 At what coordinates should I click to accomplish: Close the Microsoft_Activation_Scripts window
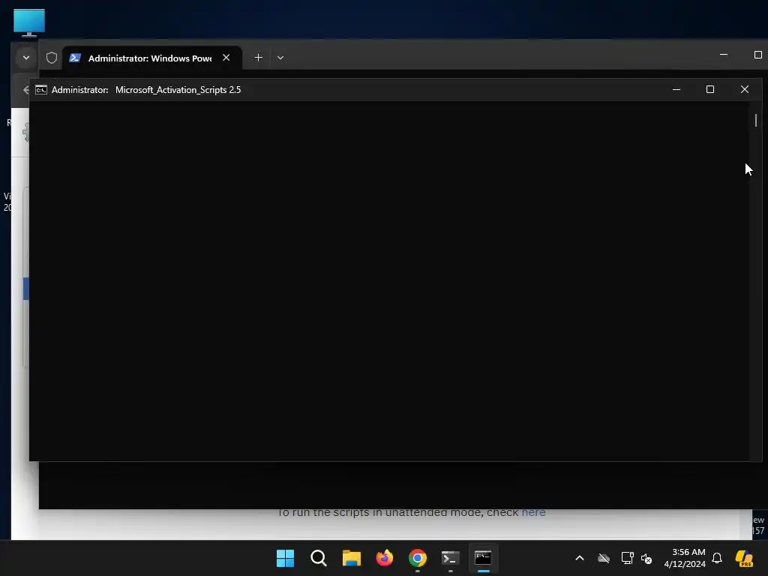(745, 90)
